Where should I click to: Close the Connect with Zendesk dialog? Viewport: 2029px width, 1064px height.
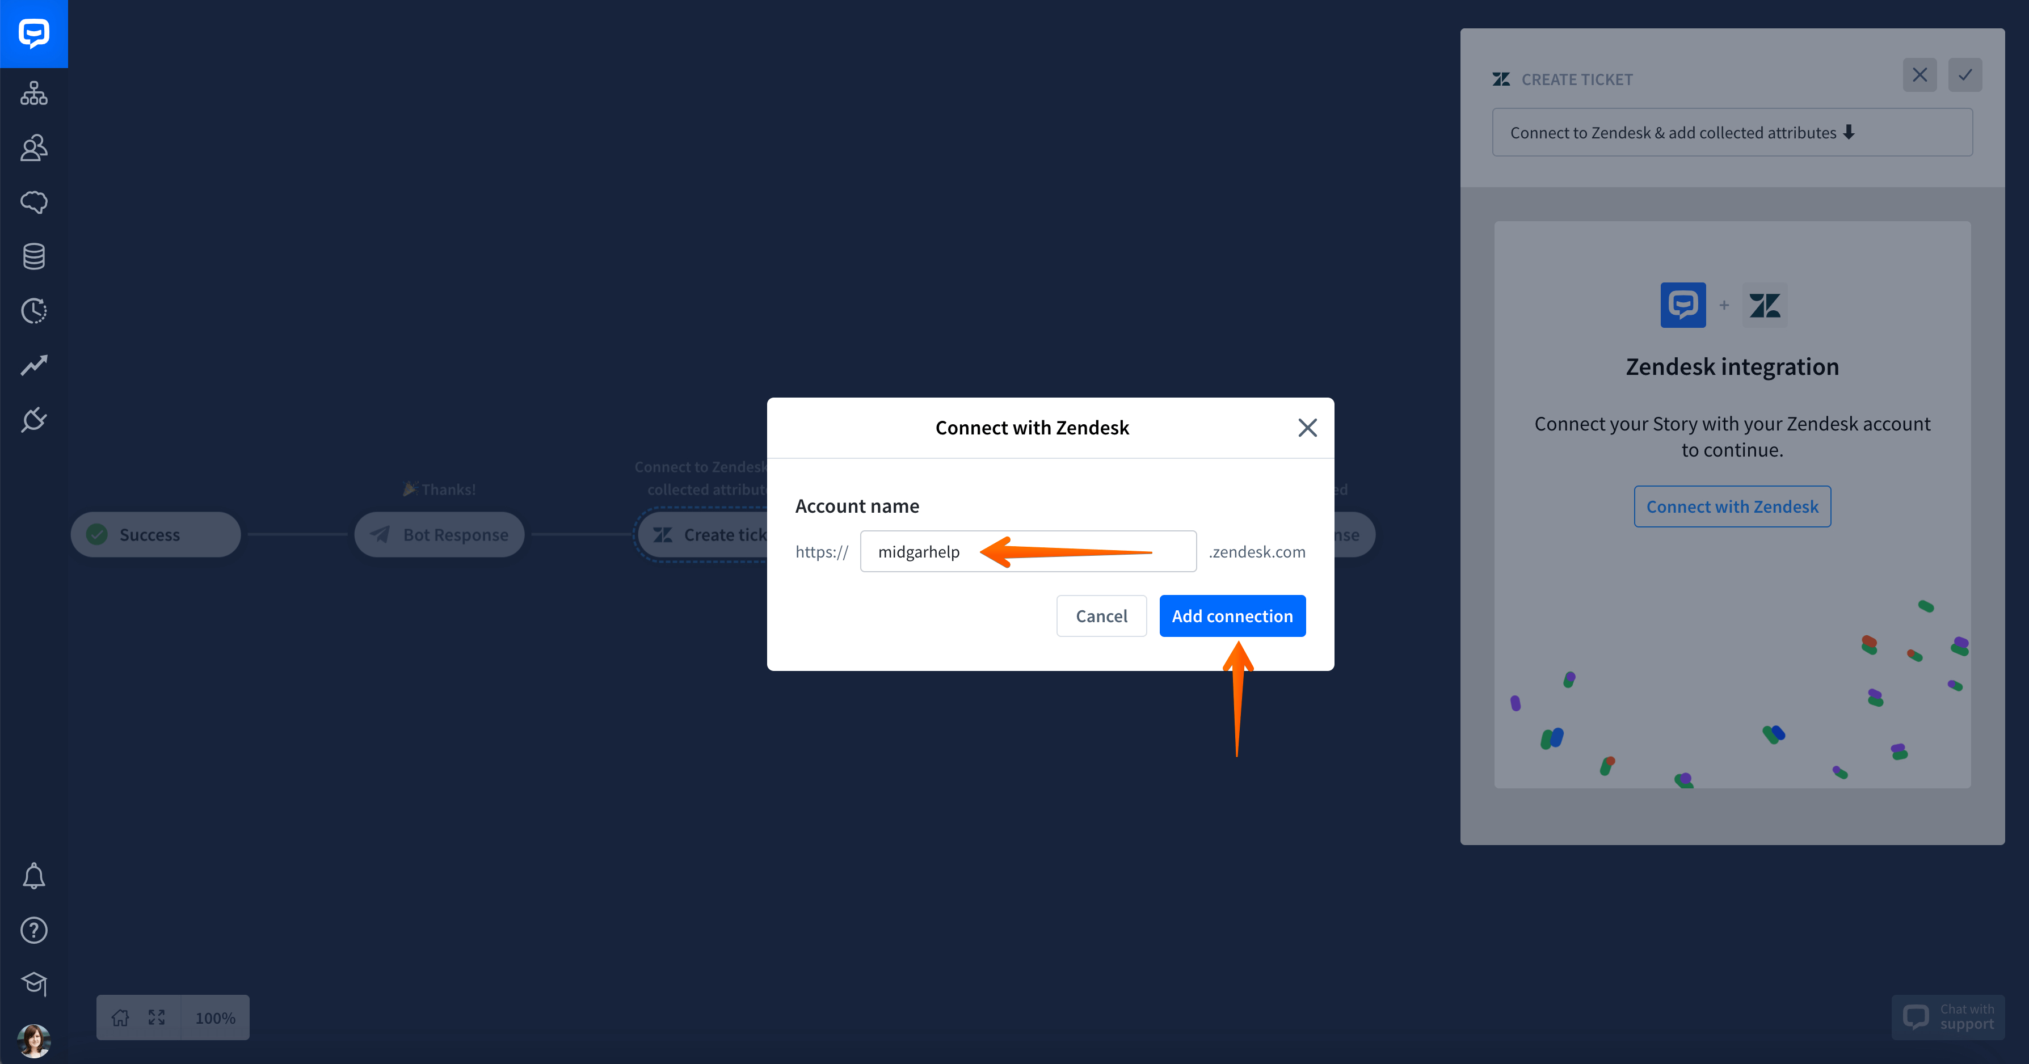point(1307,428)
